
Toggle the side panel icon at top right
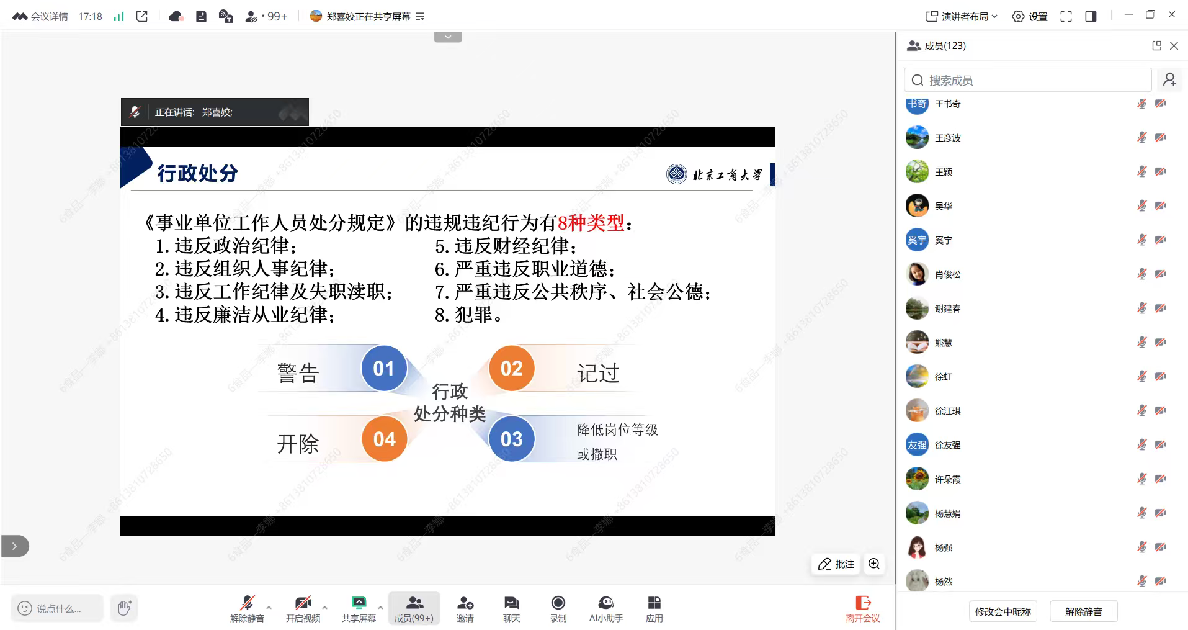pos(1091,17)
